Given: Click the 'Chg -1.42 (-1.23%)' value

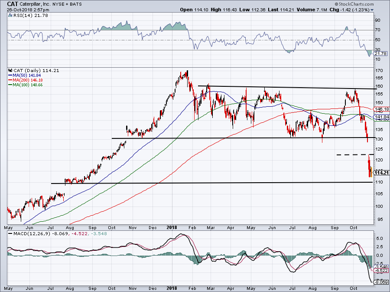Looking at the screenshot, I should click(x=349, y=10).
